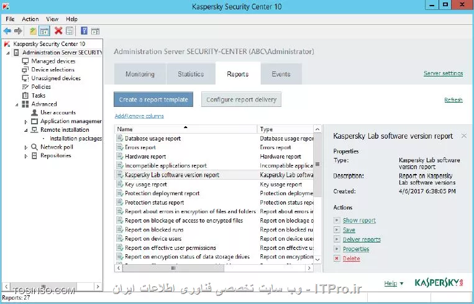
Task: Click the Show report action link
Action: 359,220
